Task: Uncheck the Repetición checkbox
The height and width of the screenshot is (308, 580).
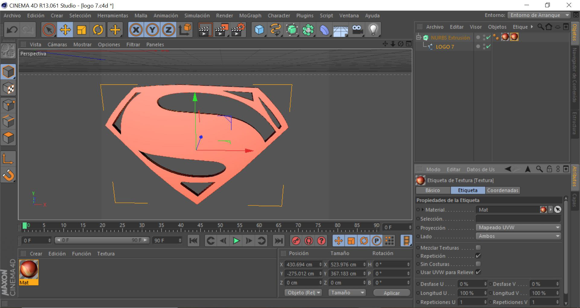Action: [x=478, y=256]
